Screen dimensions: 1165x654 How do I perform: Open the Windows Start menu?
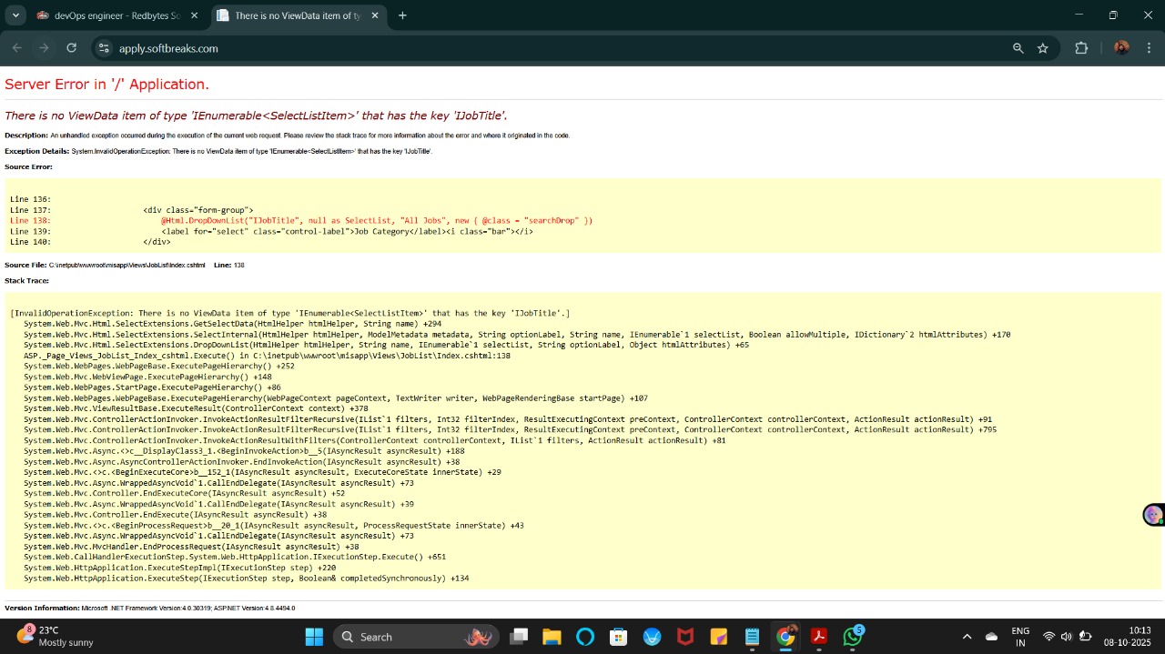pyautogui.click(x=313, y=637)
